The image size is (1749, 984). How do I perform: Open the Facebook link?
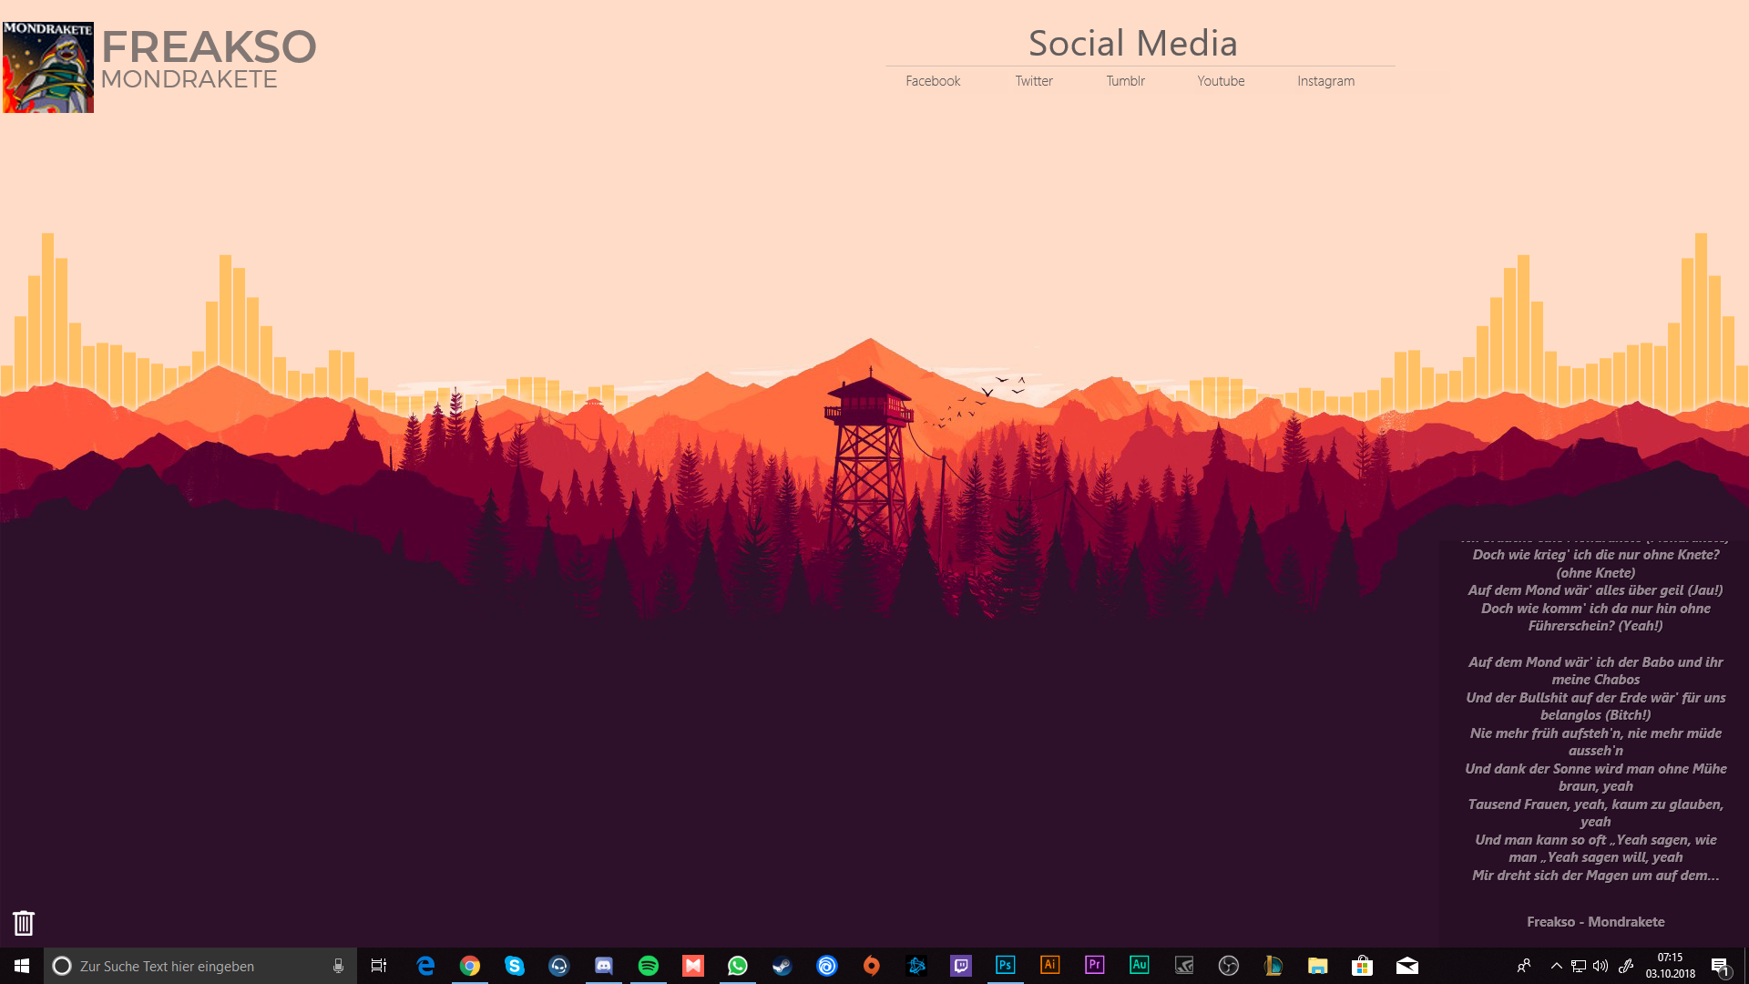(x=933, y=81)
